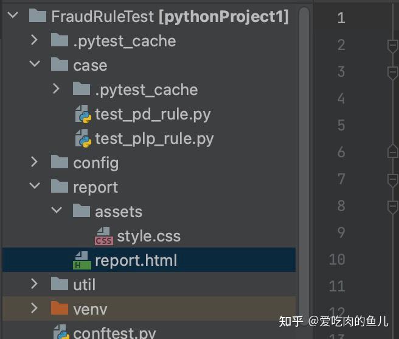
Task: Select the test_plp_rule.py file
Action: (x=154, y=139)
